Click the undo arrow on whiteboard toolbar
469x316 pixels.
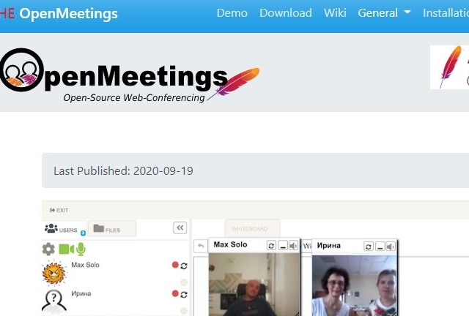coord(201,246)
